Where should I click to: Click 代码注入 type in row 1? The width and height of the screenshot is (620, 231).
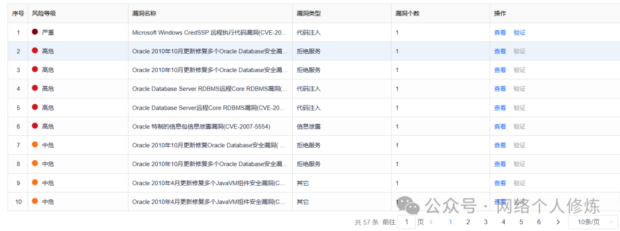(308, 32)
